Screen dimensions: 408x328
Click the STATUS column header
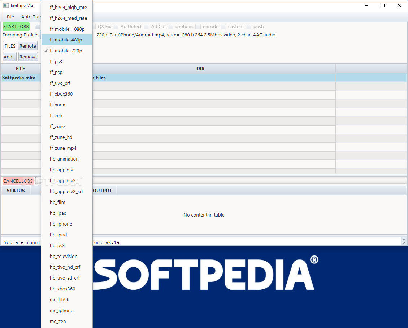click(16, 191)
